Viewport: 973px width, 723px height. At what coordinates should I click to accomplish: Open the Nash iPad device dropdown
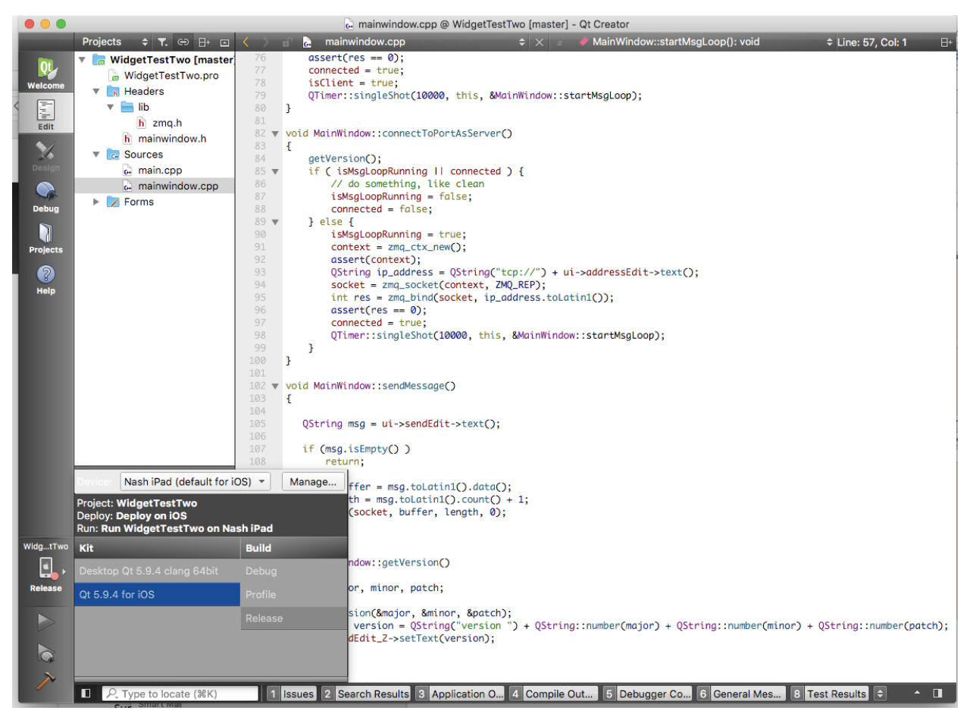point(195,482)
